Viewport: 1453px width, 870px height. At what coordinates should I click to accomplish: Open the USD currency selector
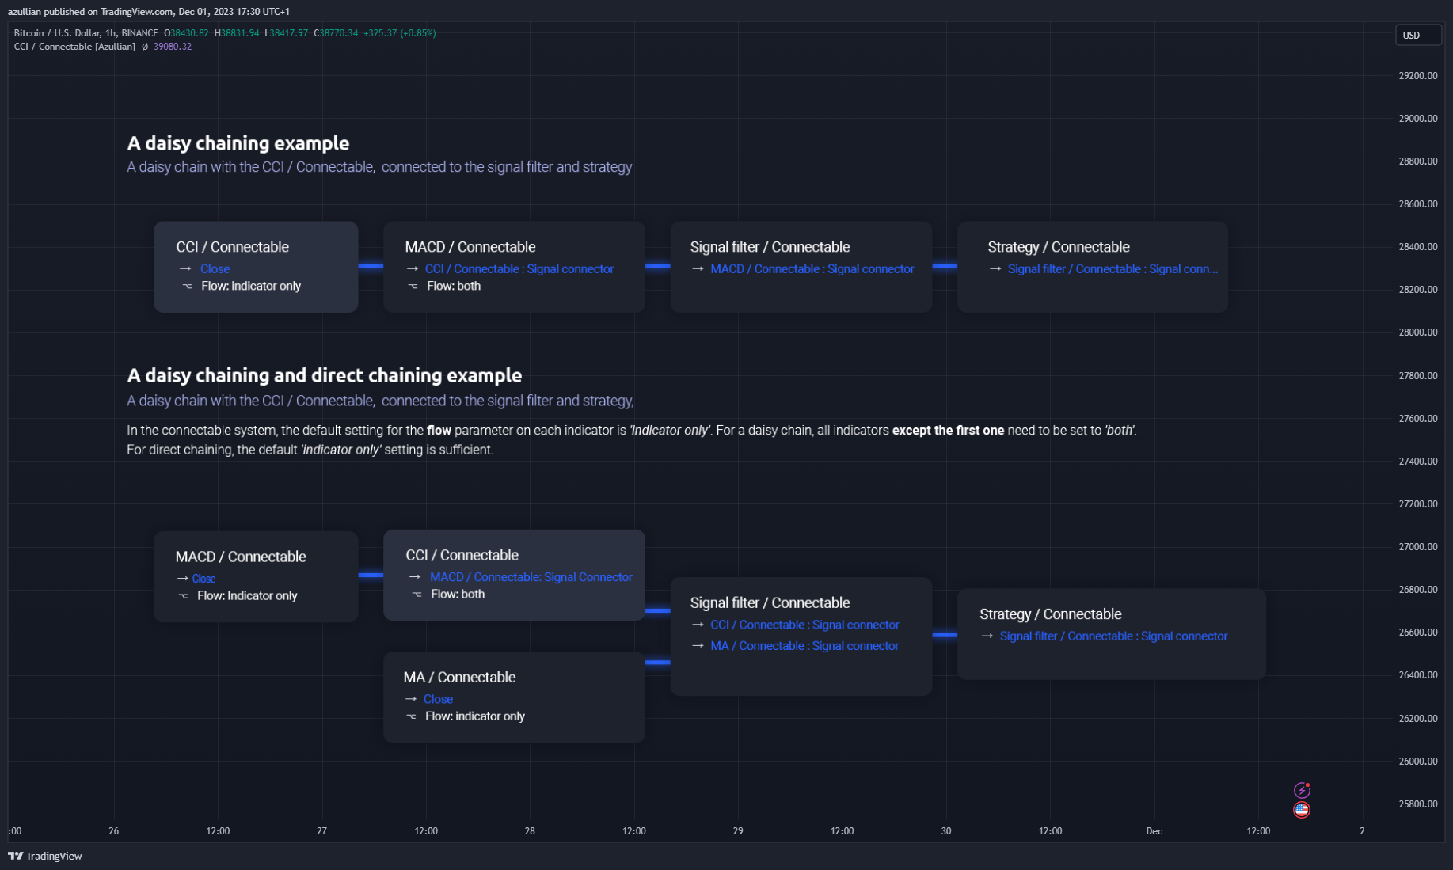point(1417,35)
